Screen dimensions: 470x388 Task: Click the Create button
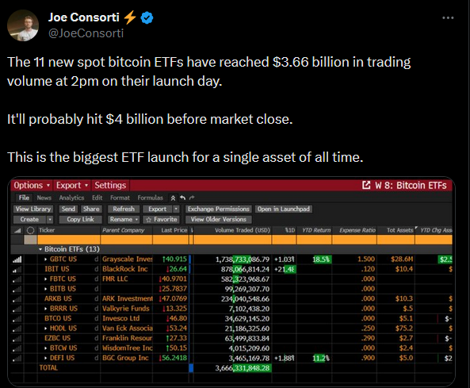[29, 219]
